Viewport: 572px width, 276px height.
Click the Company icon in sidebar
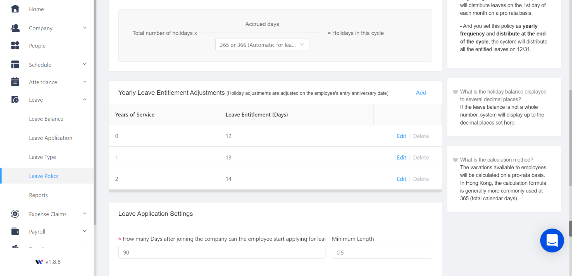tap(15, 28)
